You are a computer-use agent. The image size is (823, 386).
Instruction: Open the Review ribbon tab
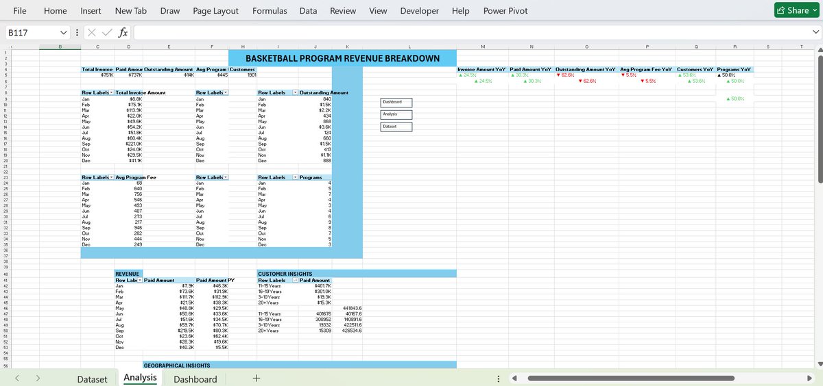coord(343,10)
